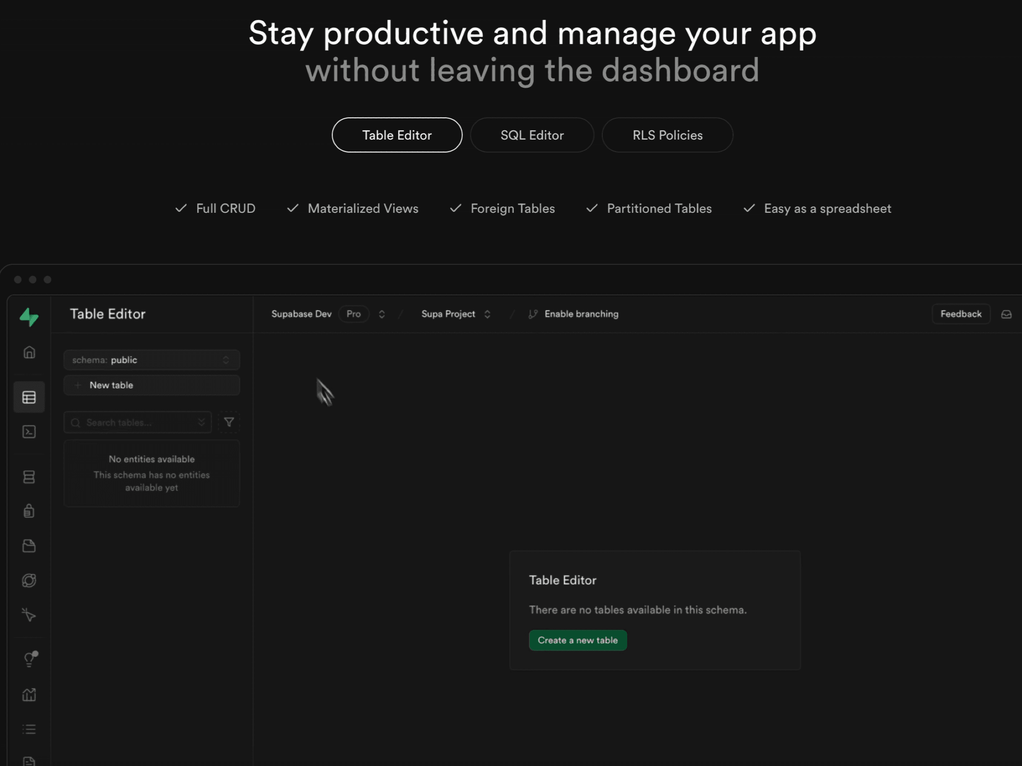Click the plus icon on New table
1022x766 pixels.
(78, 385)
